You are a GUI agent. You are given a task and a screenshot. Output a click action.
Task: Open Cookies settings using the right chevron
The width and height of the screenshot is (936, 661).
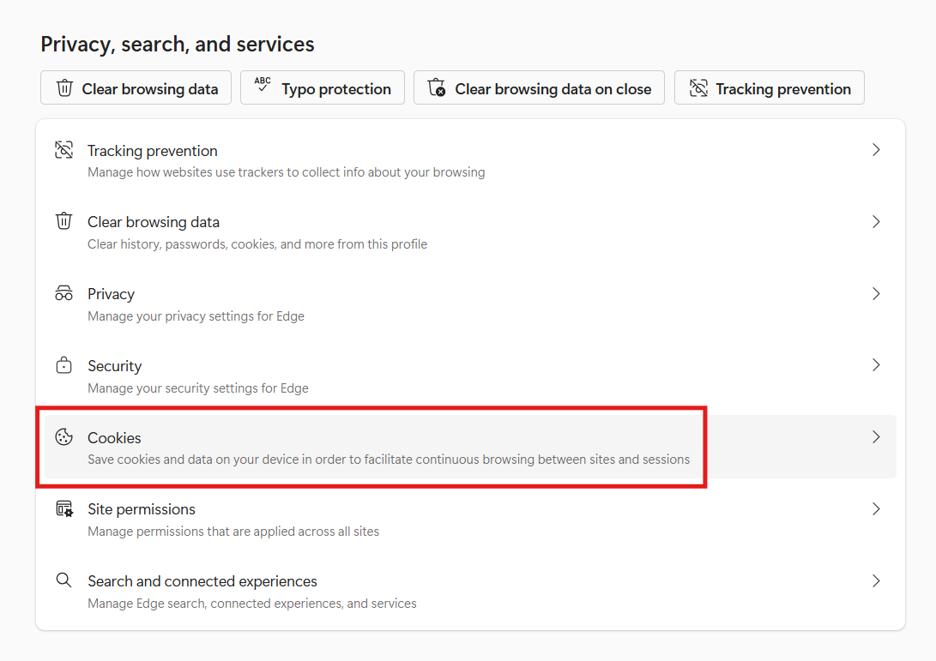[x=875, y=437]
